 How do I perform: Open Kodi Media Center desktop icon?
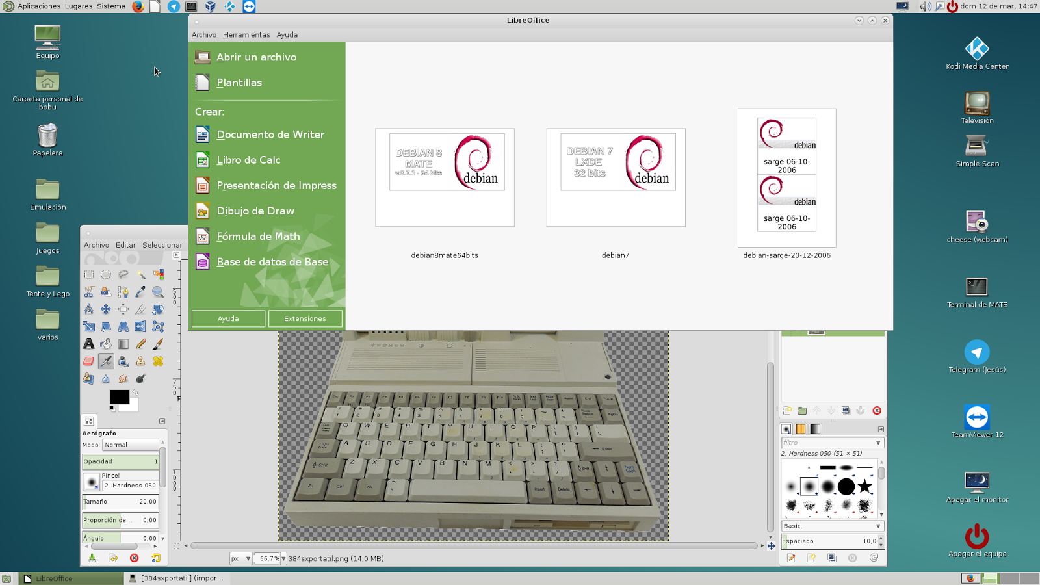click(977, 53)
